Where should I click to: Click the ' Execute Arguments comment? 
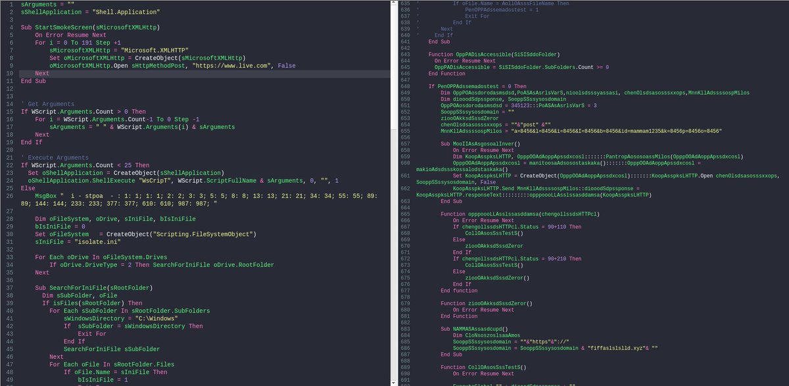(x=55, y=158)
